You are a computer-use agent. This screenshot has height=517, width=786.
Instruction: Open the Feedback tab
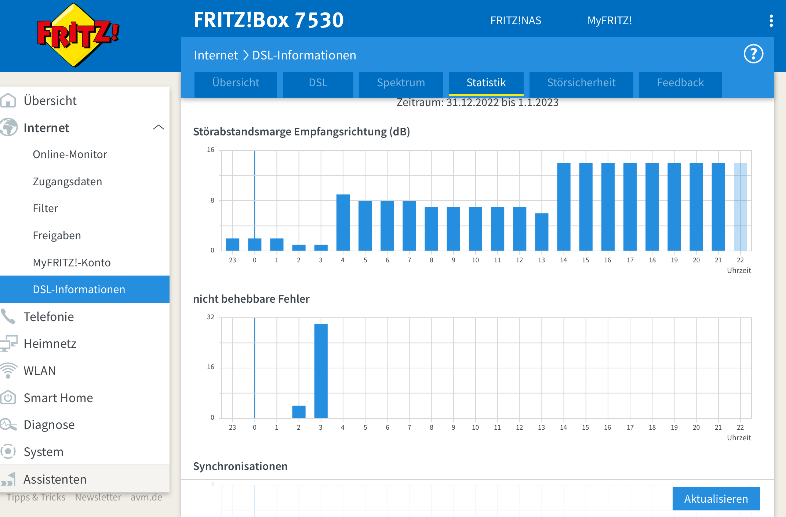680,83
